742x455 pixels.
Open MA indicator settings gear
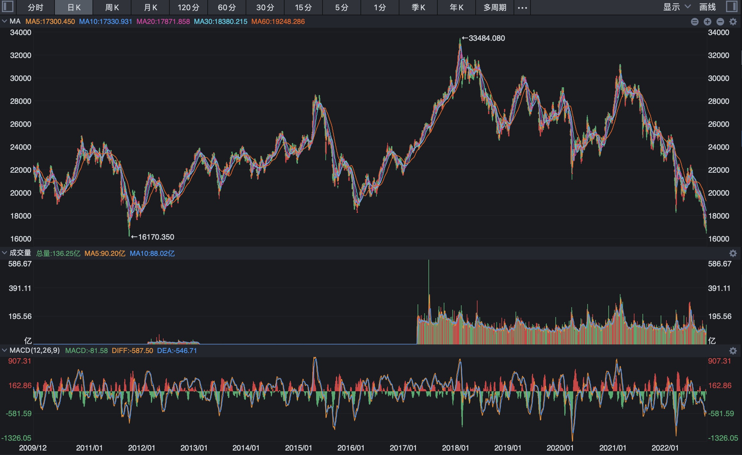[x=733, y=22]
